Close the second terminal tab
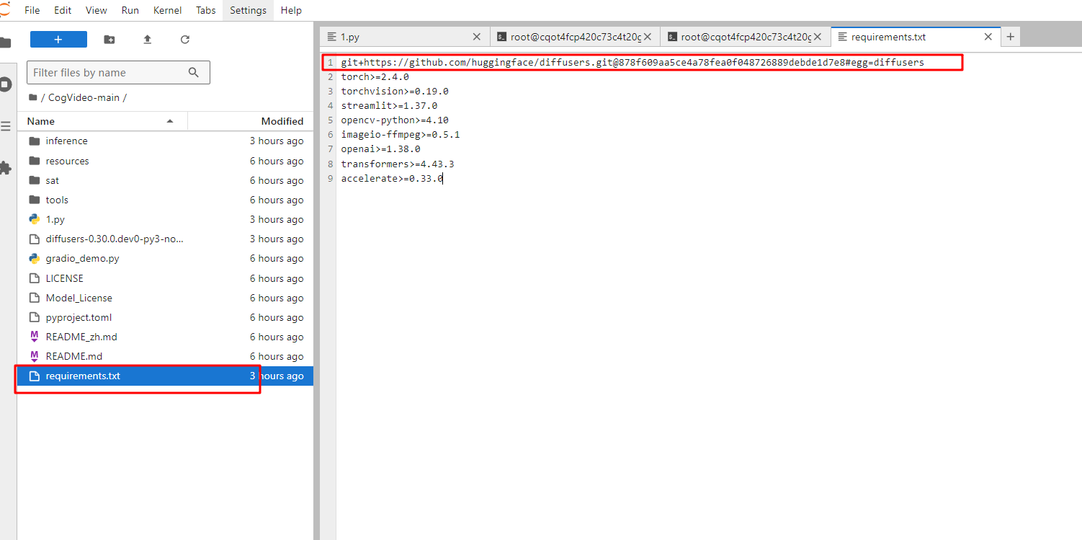This screenshot has width=1082, height=540. pyautogui.click(x=818, y=37)
